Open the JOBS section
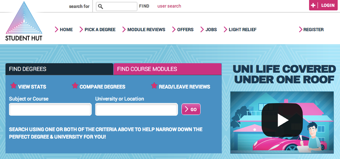The height and width of the screenshot is (159, 340). pyautogui.click(x=211, y=30)
